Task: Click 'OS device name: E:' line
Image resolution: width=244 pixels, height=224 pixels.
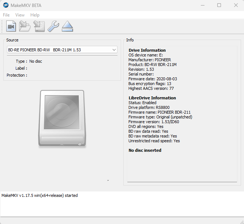Action: pos(146,55)
